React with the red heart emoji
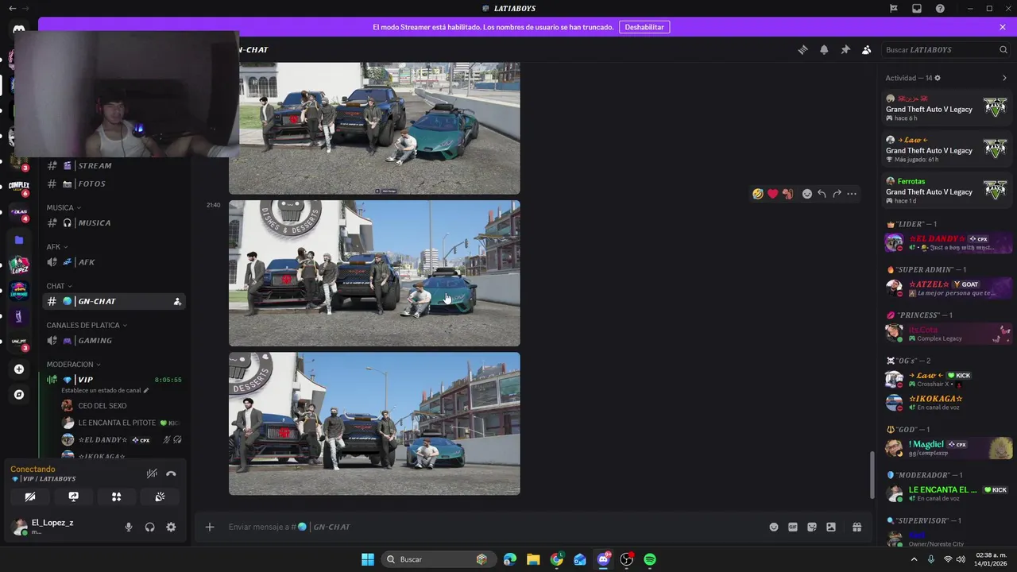Image resolution: width=1017 pixels, height=572 pixels. (772, 194)
